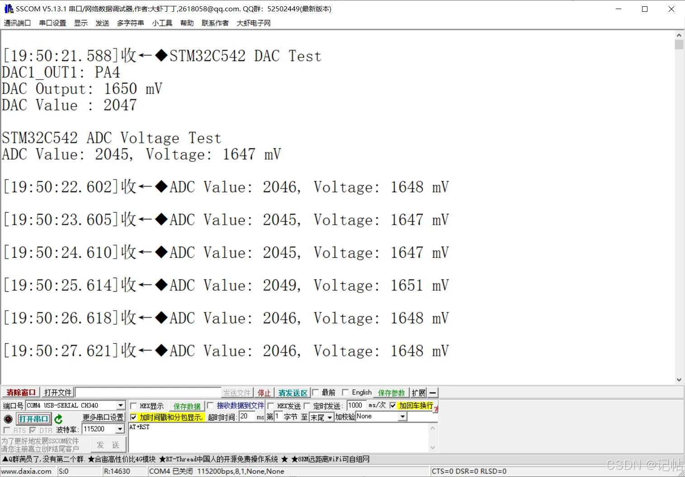Click the 扩展 button
Screen dimensions: 685x477
(x=419, y=393)
